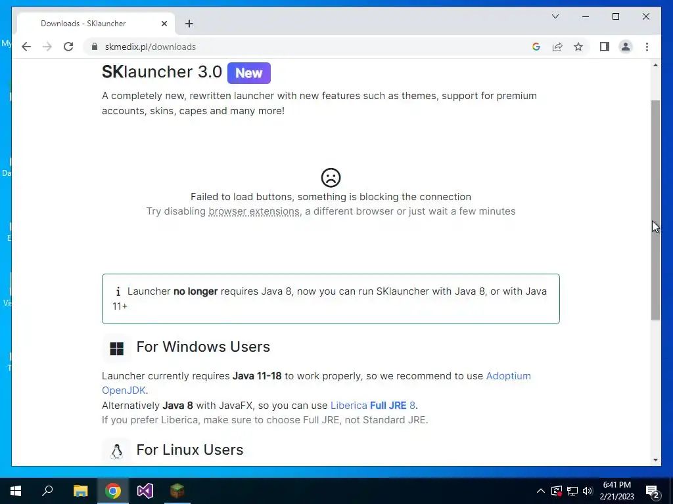Viewport: 673px width, 504px height.
Task: Click the Chrome taskbar icon
Action: (113, 491)
